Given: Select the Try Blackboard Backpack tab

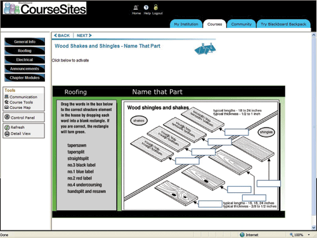Looking at the screenshot, I should tap(283, 24).
